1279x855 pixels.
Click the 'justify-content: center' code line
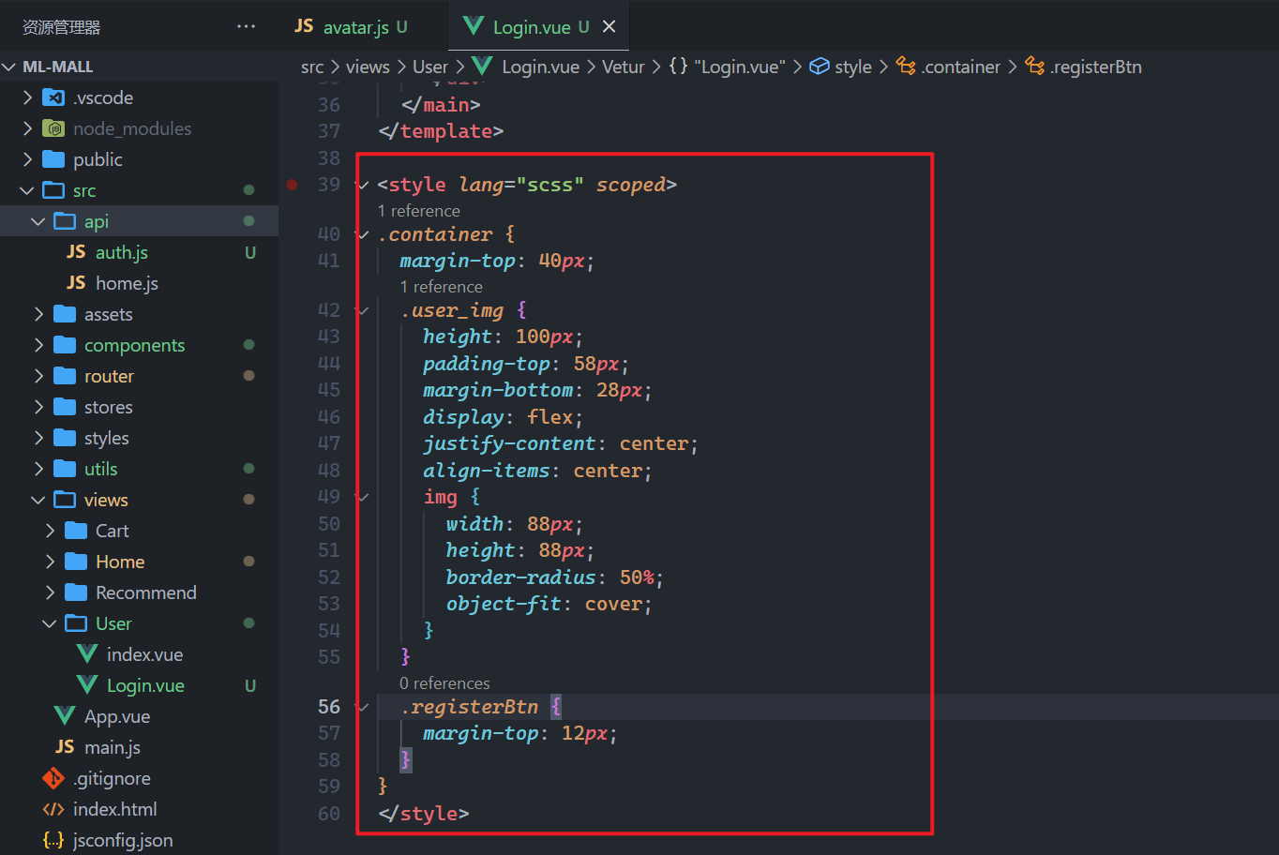(x=561, y=443)
